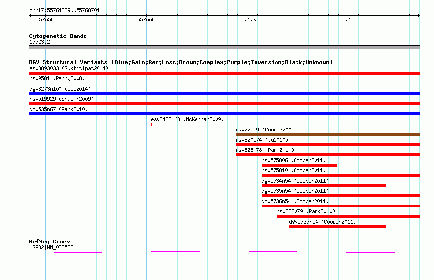Screen dimensions: 434x280
Task: Select the red esv3893033 loss bar
Action: 224,73
